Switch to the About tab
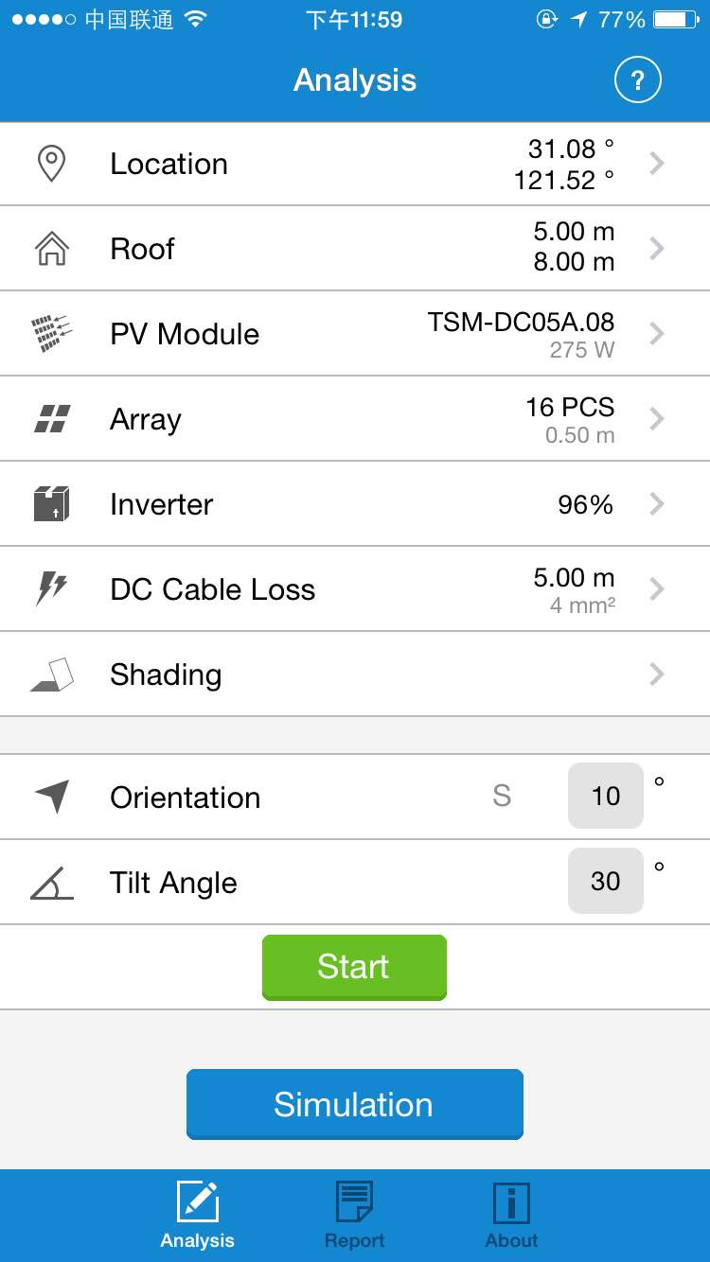This screenshot has width=710, height=1262. pos(511,1216)
